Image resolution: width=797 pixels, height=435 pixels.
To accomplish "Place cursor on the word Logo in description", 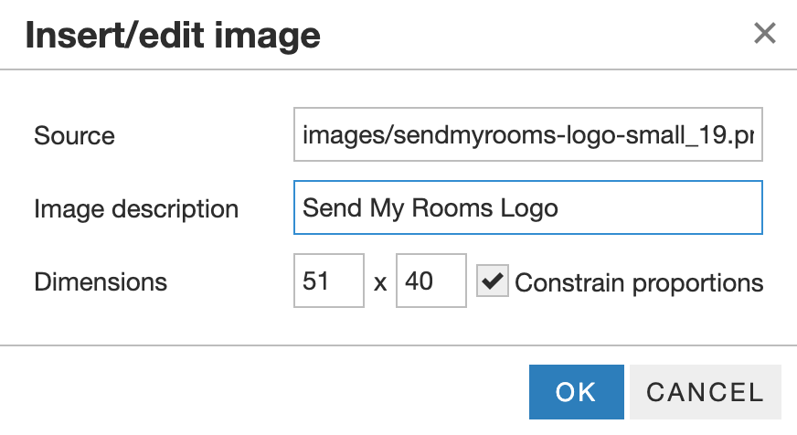I will pos(528,208).
